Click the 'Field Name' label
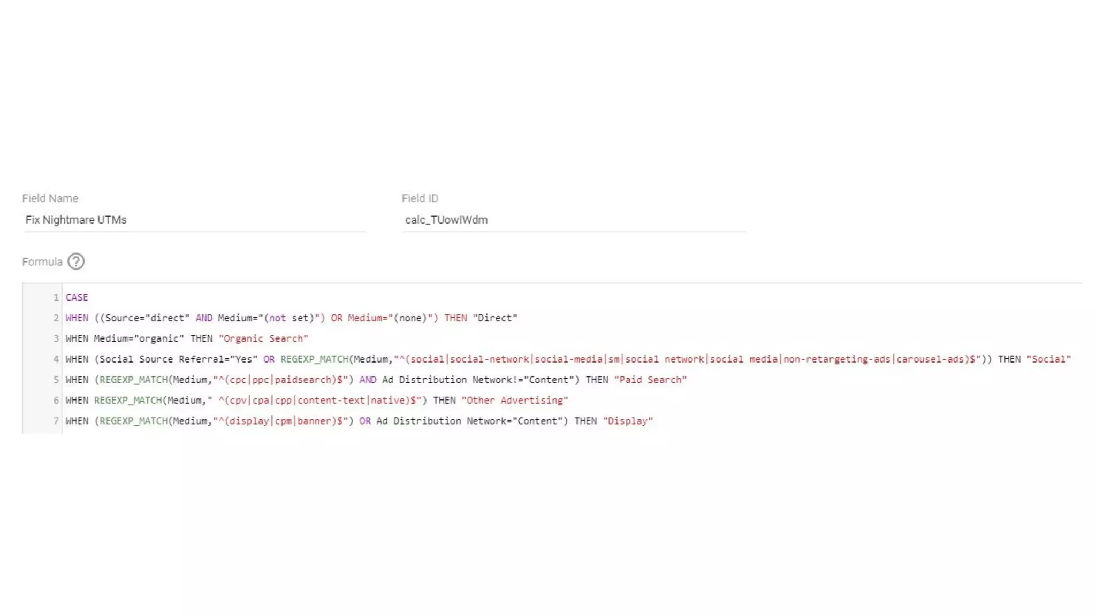The image size is (1096, 616). [x=50, y=198]
